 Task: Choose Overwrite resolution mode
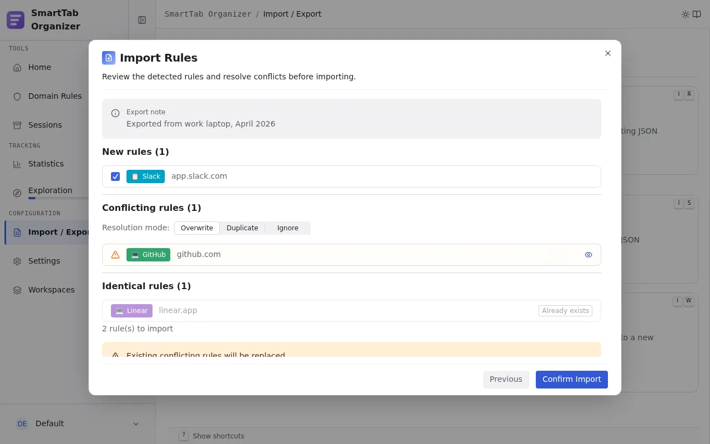[x=197, y=228]
